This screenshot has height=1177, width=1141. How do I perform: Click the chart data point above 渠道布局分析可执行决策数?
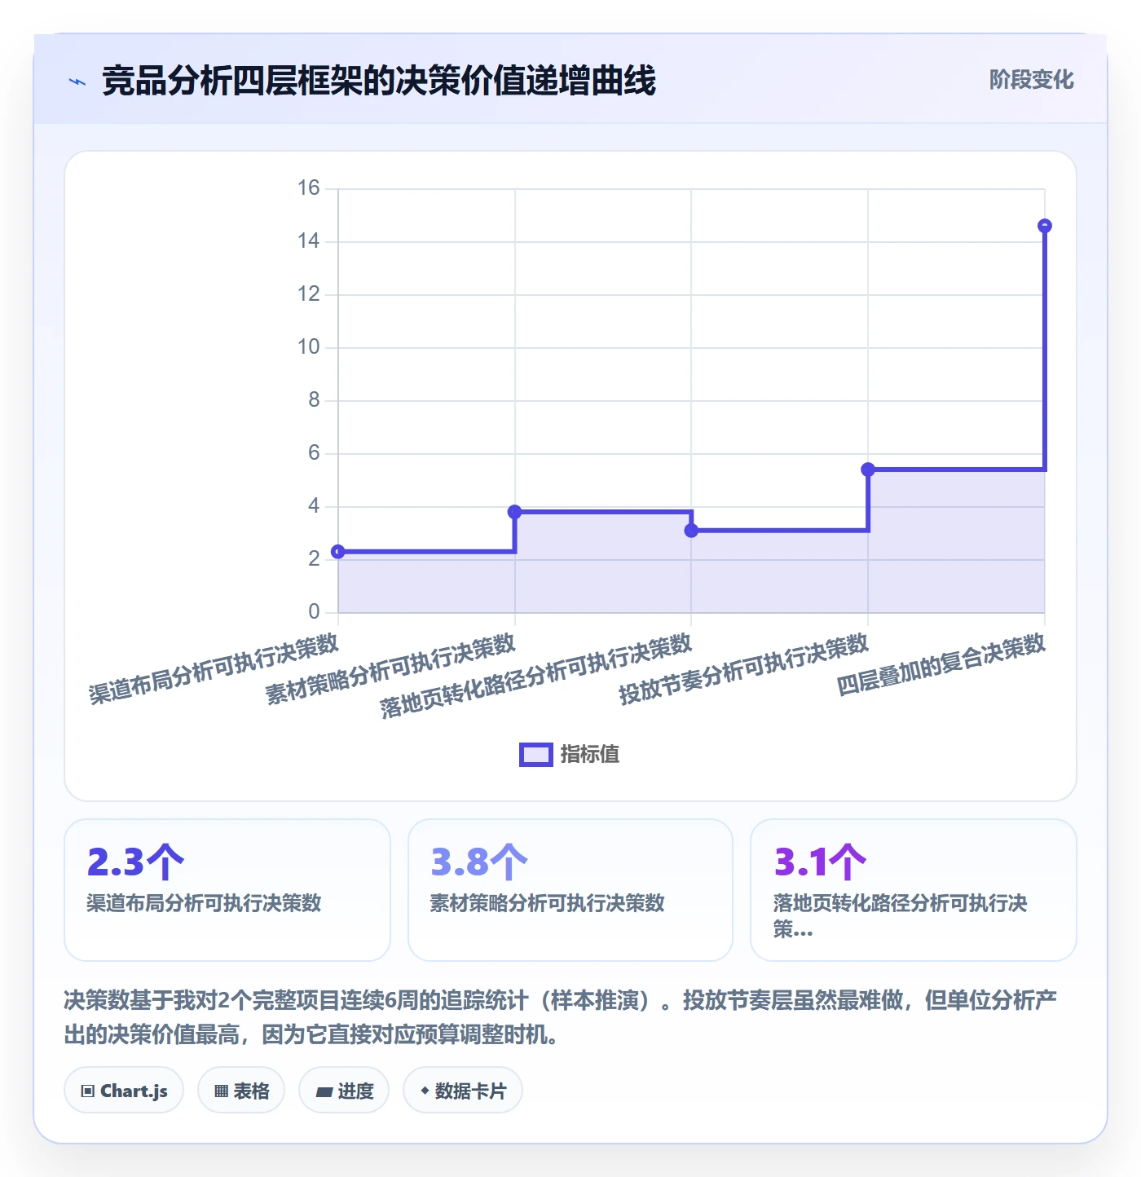[x=338, y=552]
